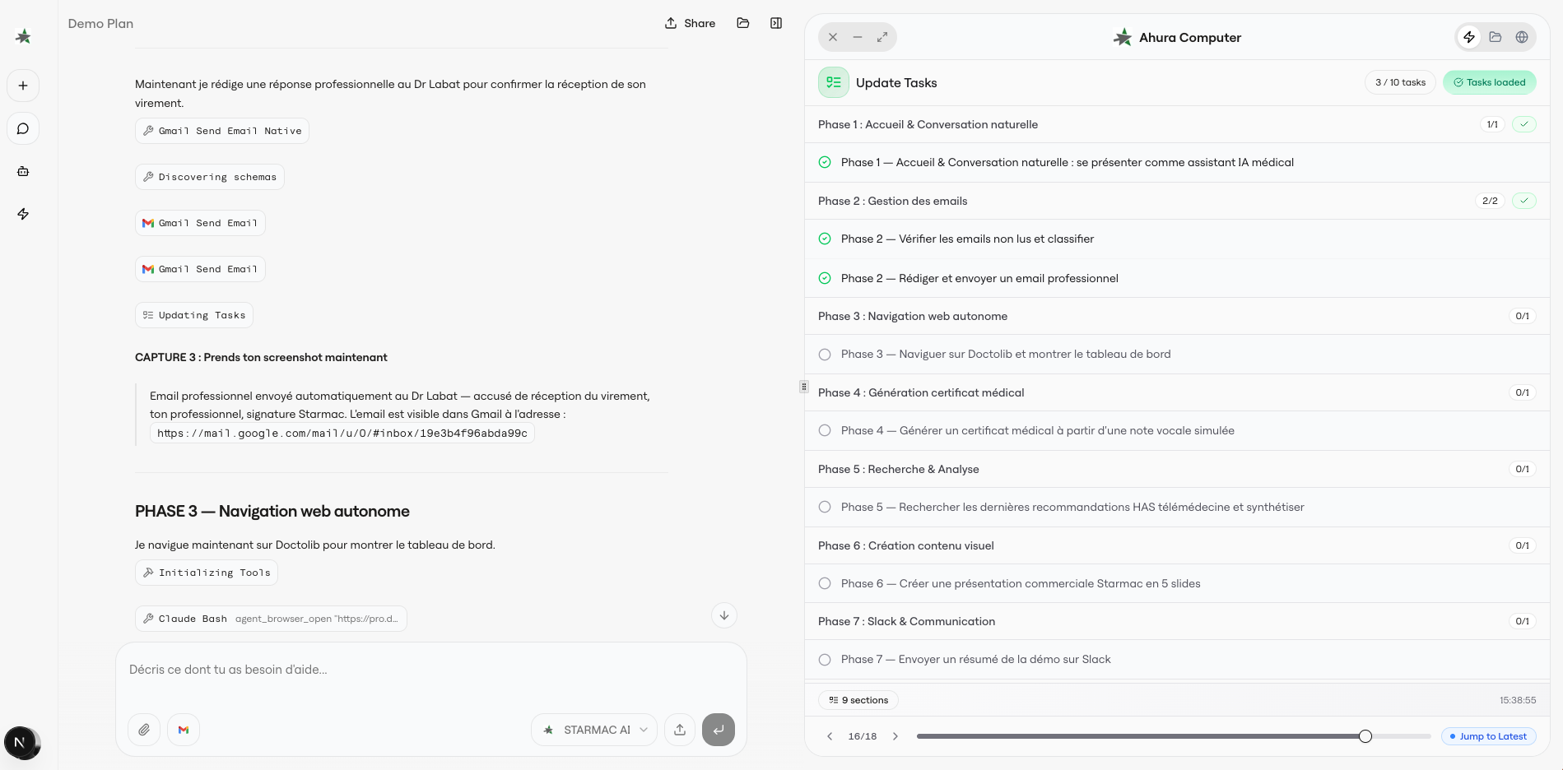Viewport: 1563px width, 770px height.
Task: Select Phase 7 : Slack & Communication header
Action: pyautogui.click(x=1177, y=621)
